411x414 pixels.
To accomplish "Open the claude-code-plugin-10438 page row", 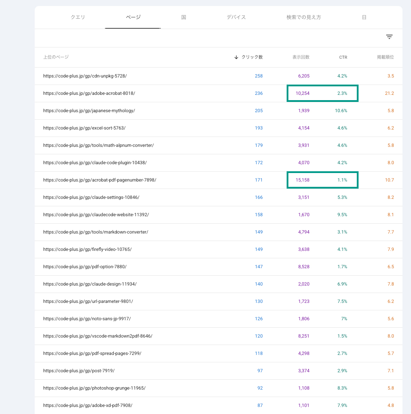I will click(x=219, y=163).
